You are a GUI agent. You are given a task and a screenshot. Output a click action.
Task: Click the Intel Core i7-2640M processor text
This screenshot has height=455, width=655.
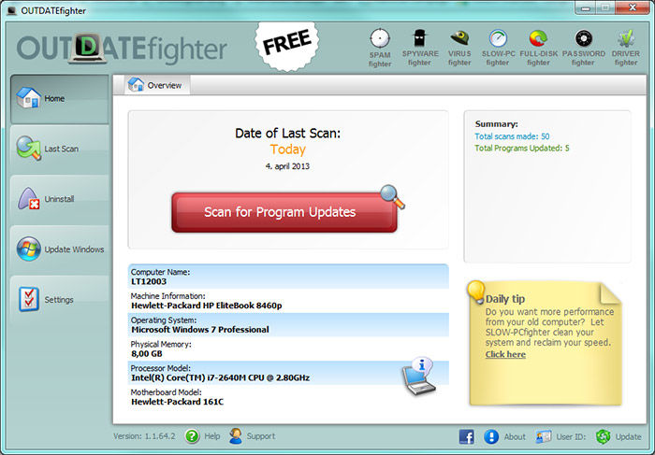pyautogui.click(x=220, y=377)
